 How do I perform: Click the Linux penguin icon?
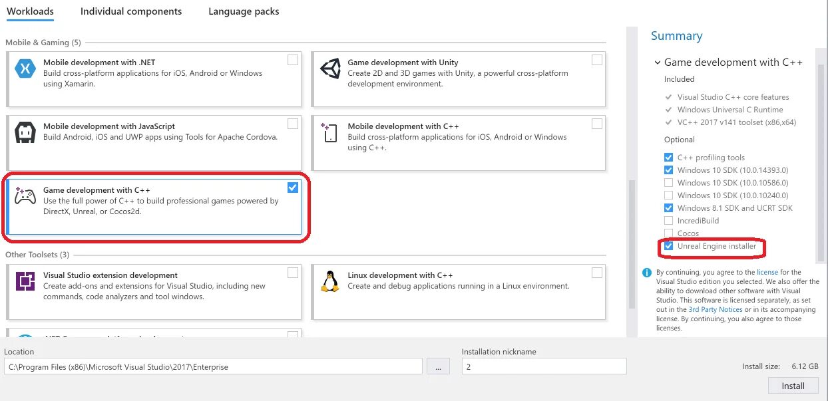click(330, 281)
